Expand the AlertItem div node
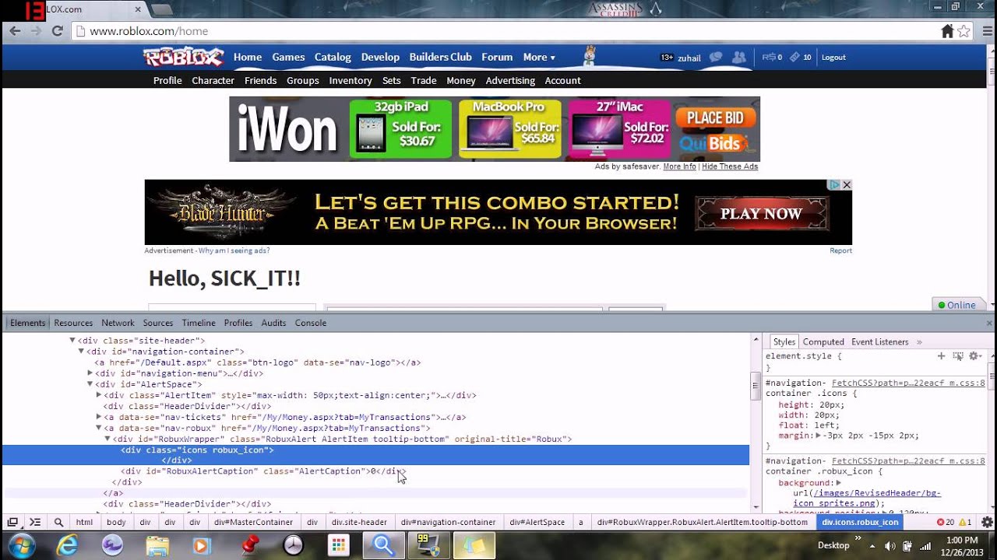 pos(99,395)
